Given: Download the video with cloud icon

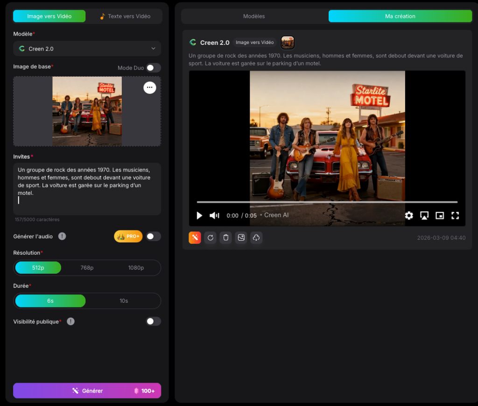Looking at the screenshot, I should (x=256, y=238).
